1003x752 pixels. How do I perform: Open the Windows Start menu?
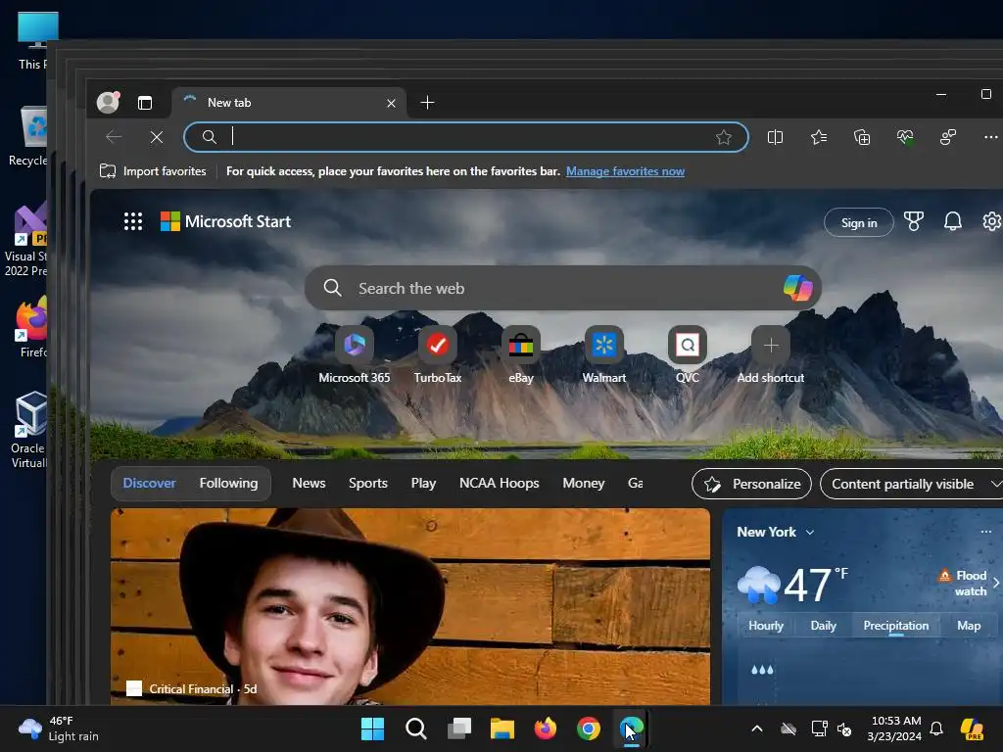pos(372,728)
